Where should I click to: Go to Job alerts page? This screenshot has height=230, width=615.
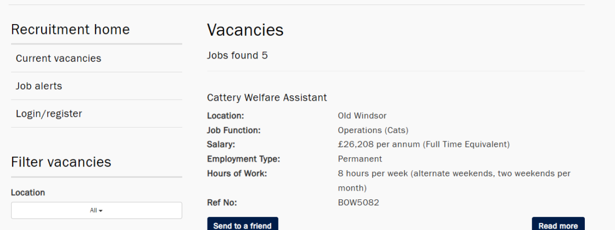[39, 87]
